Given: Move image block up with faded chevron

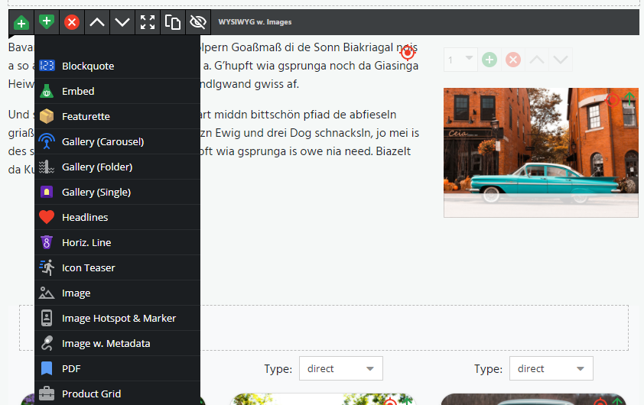Looking at the screenshot, I should coord(537,60).
